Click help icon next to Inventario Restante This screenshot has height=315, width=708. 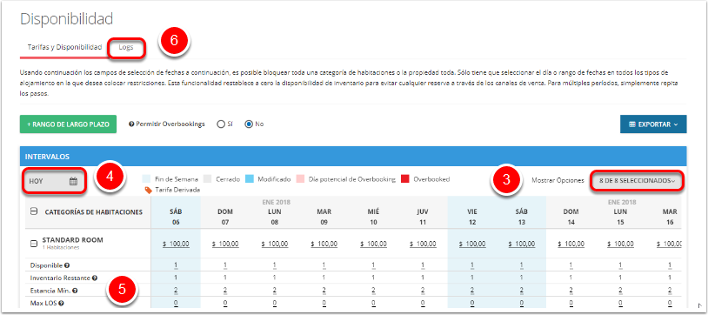click(95, 278)
